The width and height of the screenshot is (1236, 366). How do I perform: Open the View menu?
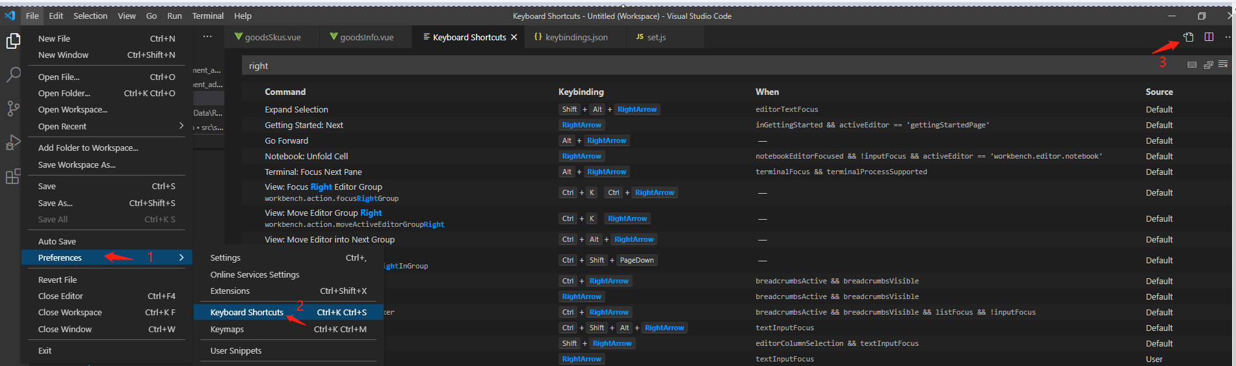tap(127, 16)
